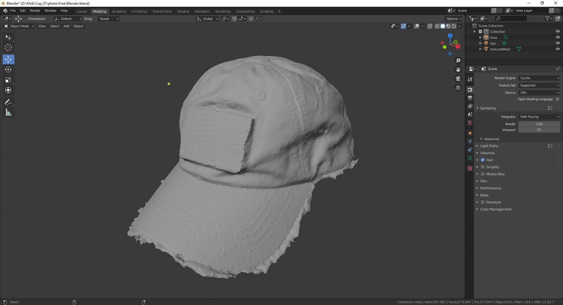563x305 pixels.
Task: Hide the Sun light in the outliner
Action: coord(557,43)
